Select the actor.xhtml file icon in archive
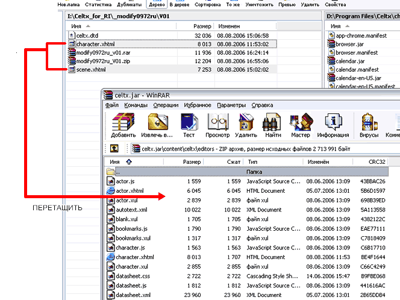Screen dimensions: 400x300 click(110, 190)
